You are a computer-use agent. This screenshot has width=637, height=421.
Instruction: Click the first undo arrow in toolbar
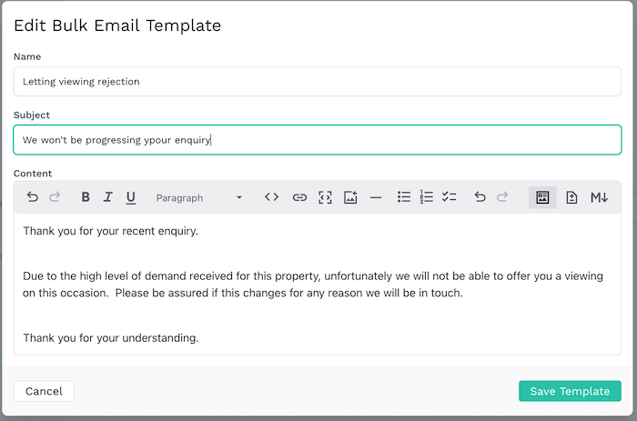coord(33,197)
